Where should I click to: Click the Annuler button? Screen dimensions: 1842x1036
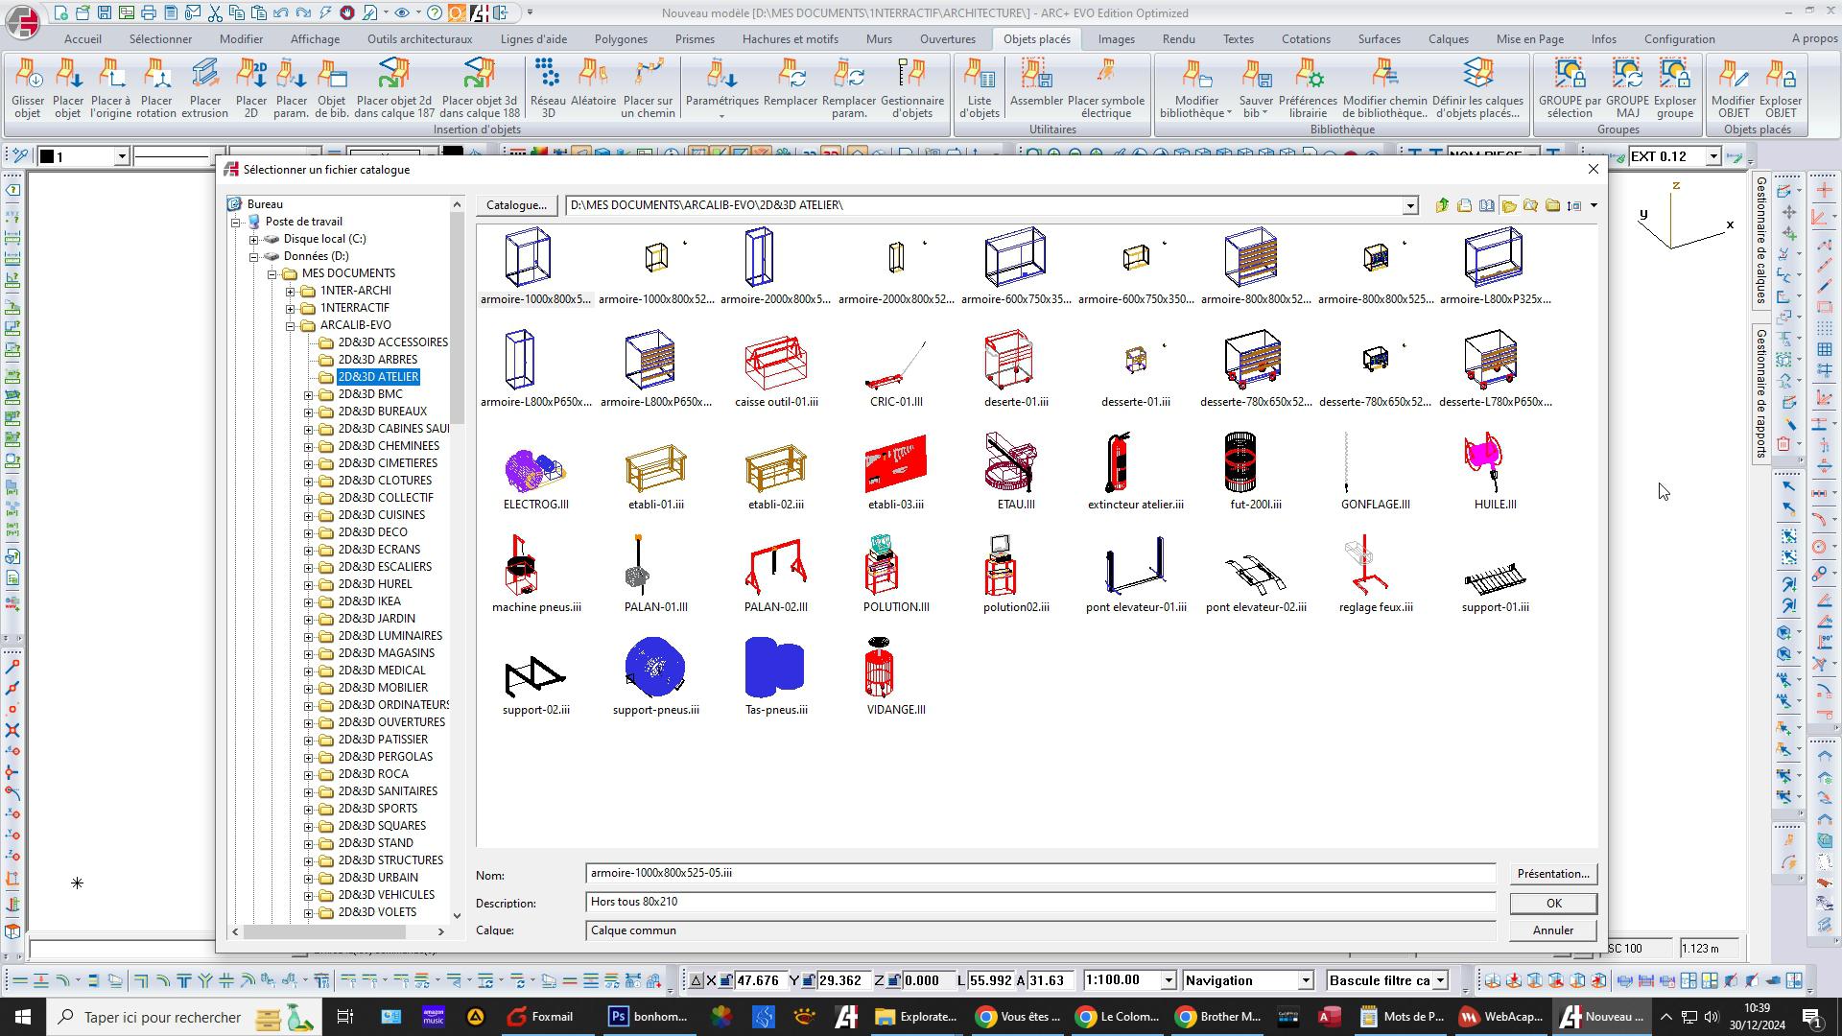coord(1552,930)
